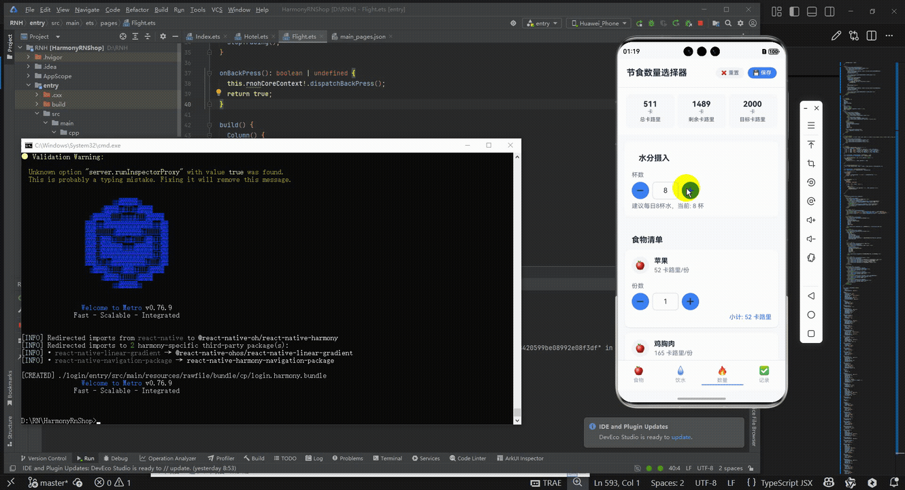Collapse the RNH [HarmonyRNShop] root node
This screenshot has height=490, width=905.
point(20,48)
